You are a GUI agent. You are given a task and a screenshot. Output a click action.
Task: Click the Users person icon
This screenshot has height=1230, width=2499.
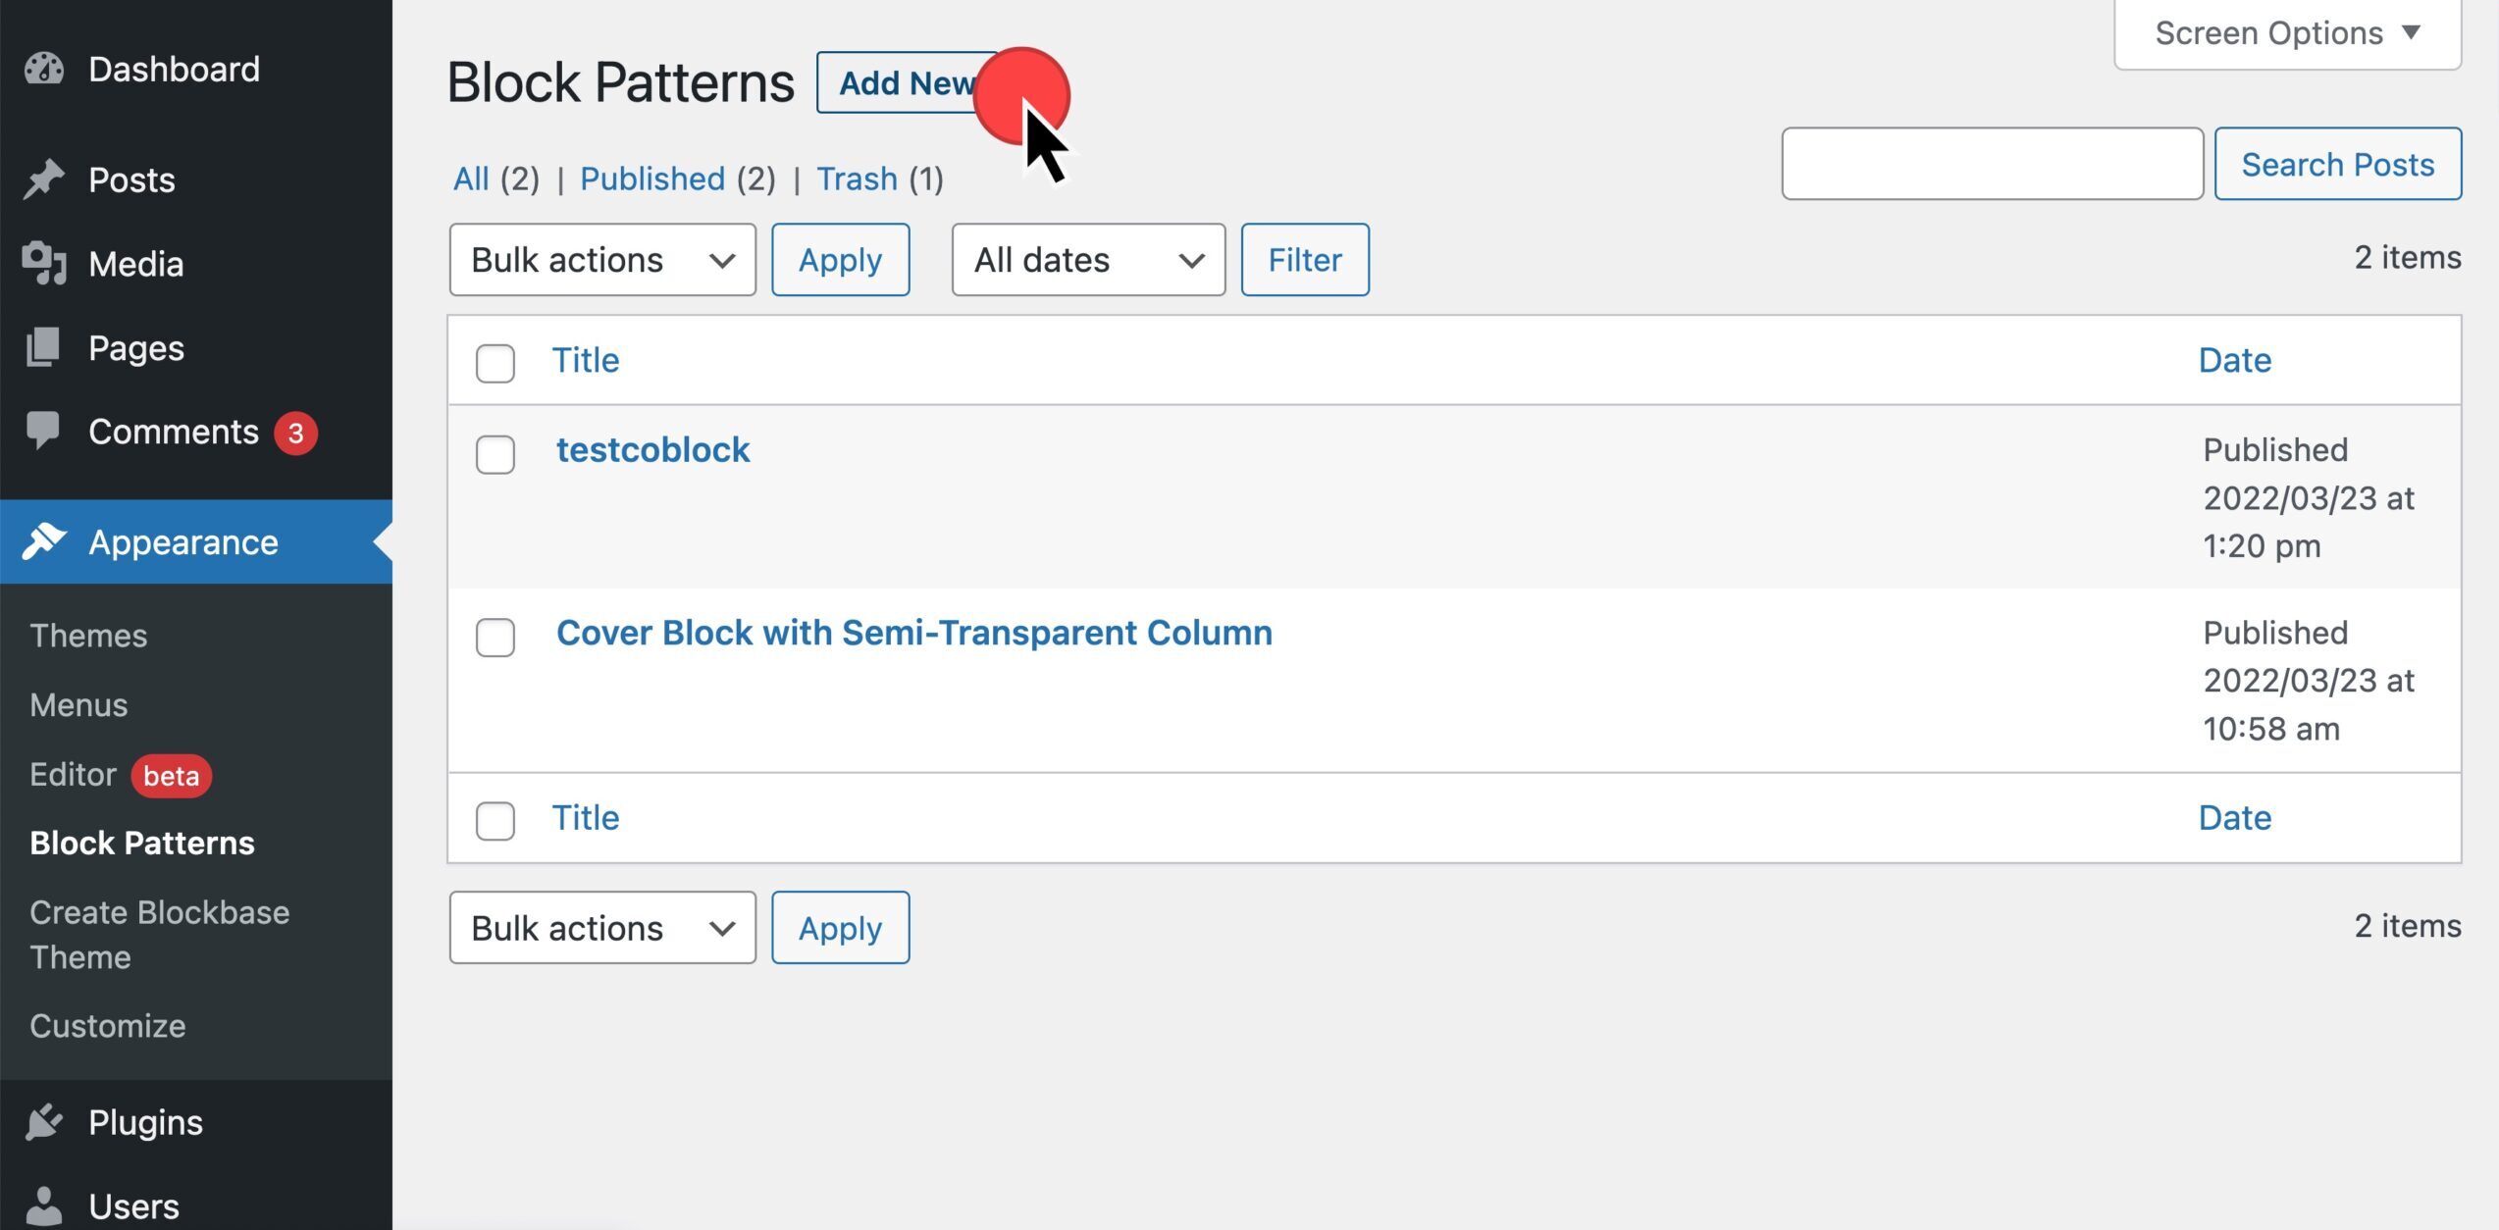pyautogui.click(x=44, y=1205)
